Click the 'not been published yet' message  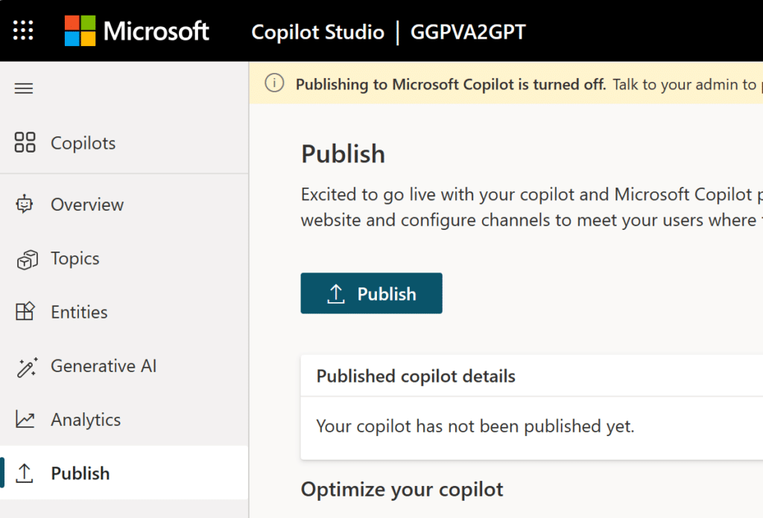click(475, 426)
